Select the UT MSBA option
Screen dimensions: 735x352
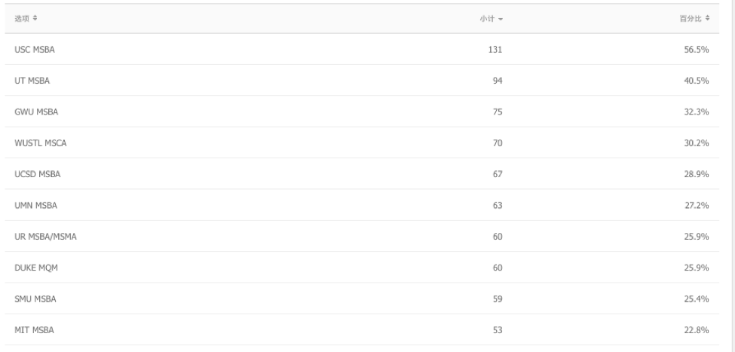pyautogui.click(x=362, y=80)
